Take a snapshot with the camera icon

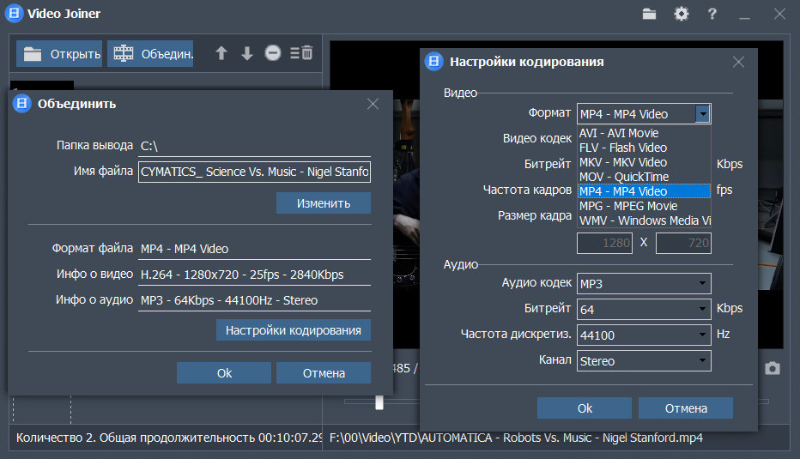point(773,368)
